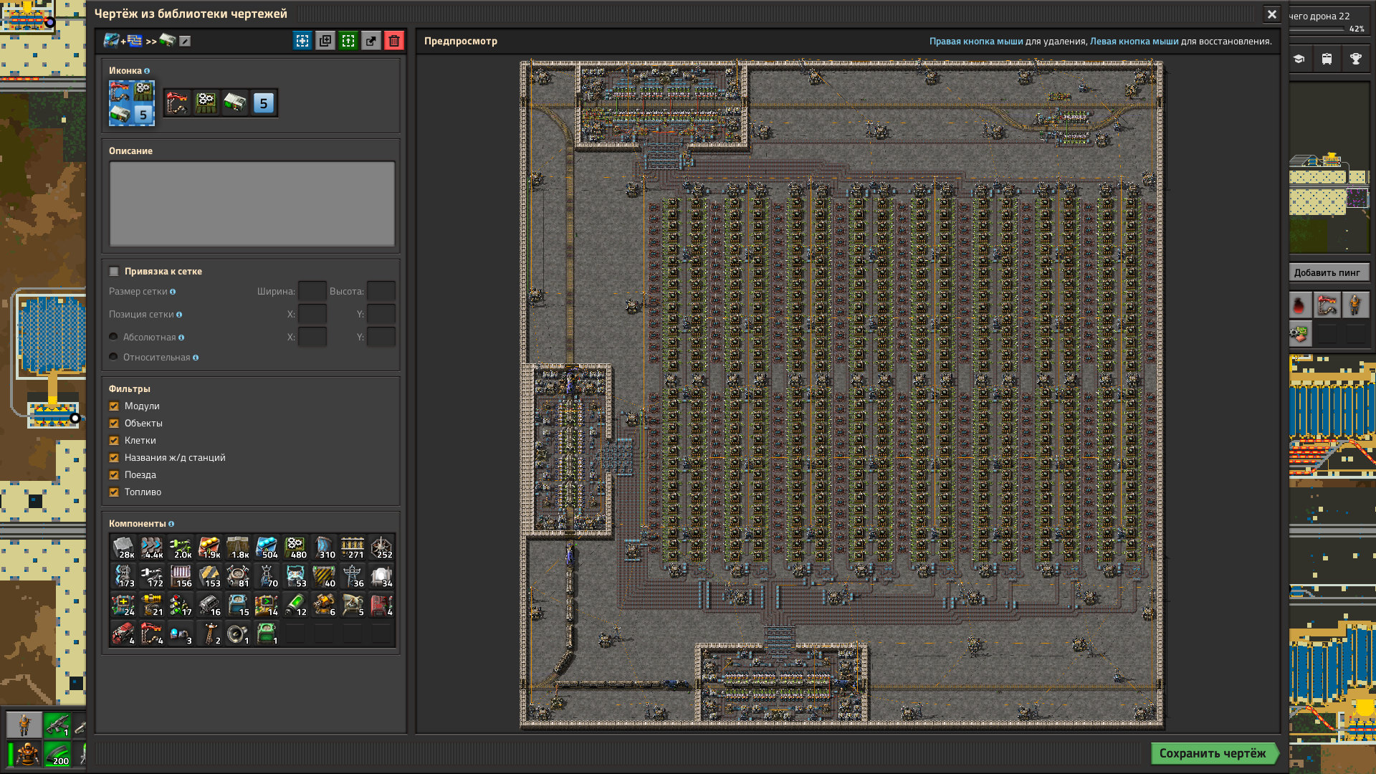This screenshot has width=1376, height=774.
Task: Select the Абсолютная radio option
Action: tap(113, 337)
